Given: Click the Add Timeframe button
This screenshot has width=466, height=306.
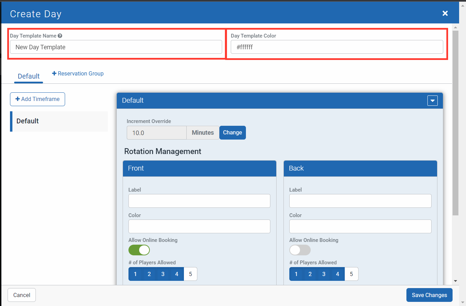Looking at the screenshot, I should click(x=38, y=99).
